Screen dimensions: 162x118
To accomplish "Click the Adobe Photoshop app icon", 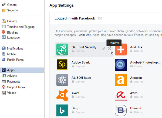I will [x=121, y=65].
